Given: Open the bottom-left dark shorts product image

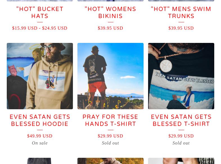Looking at the screenshot, I should click(x=40, y=161).
